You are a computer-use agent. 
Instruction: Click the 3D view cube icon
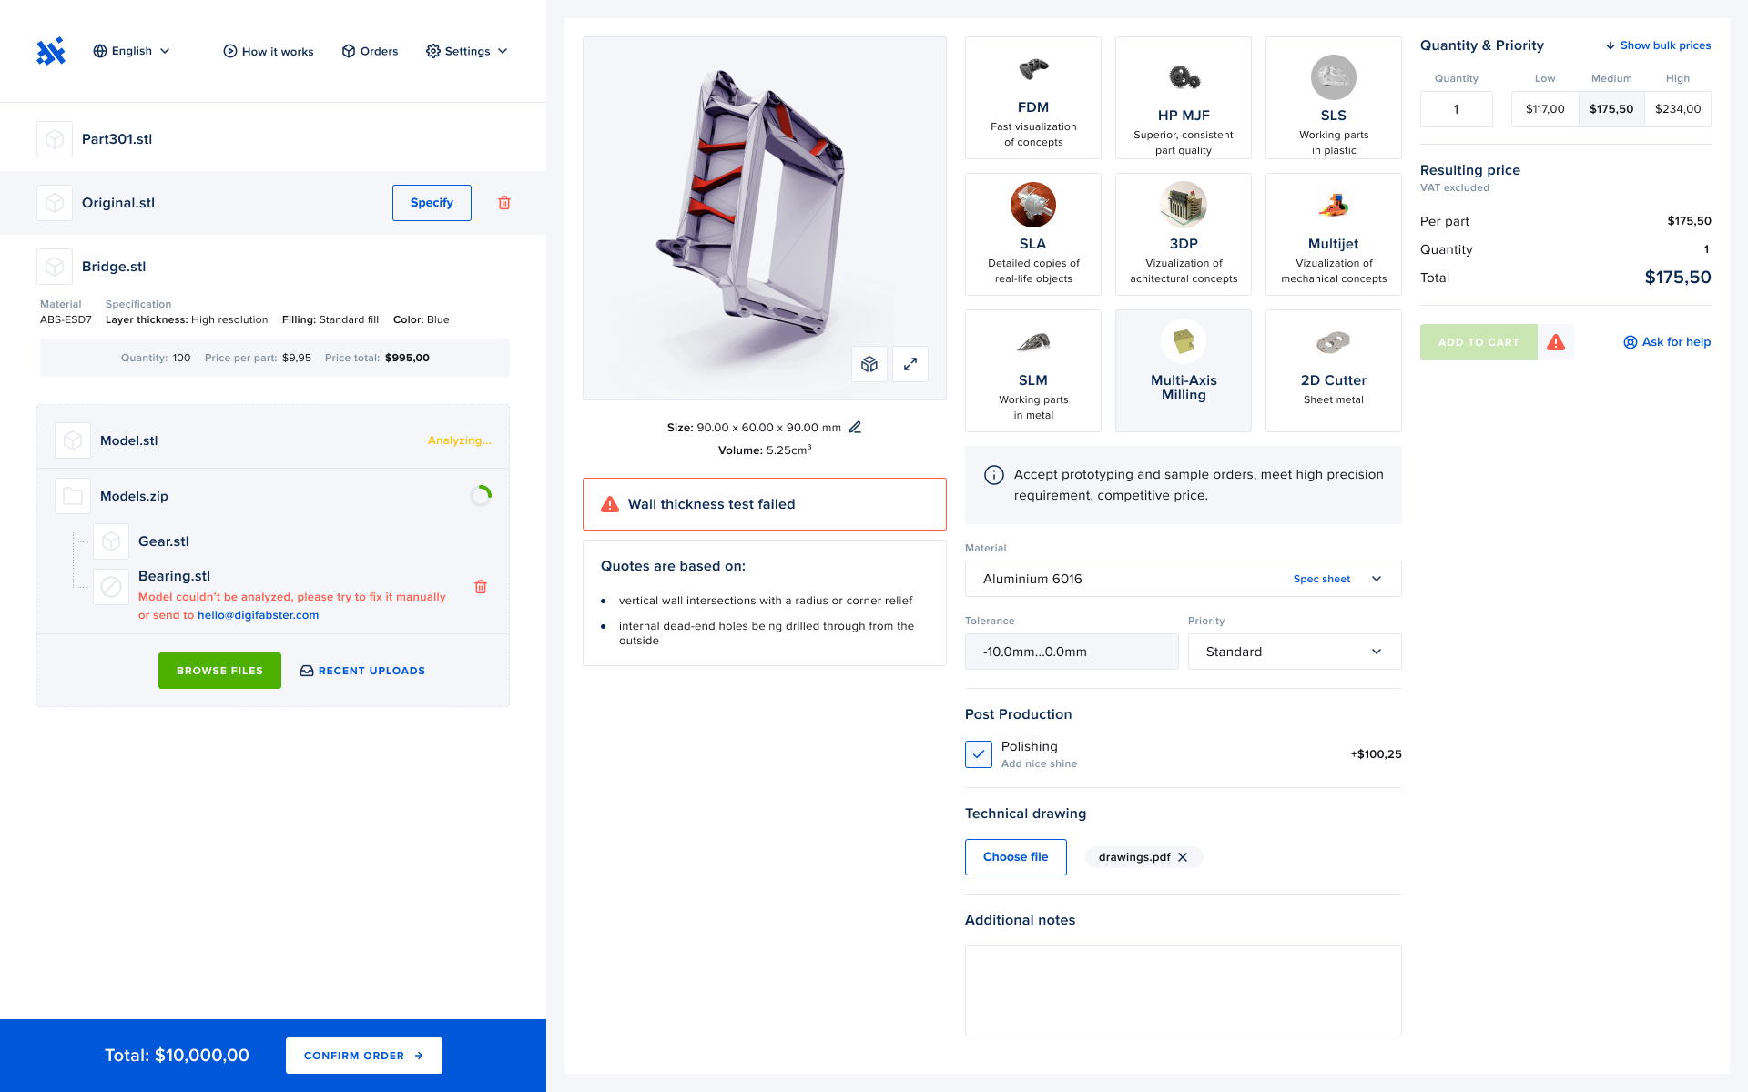[869, 364]
